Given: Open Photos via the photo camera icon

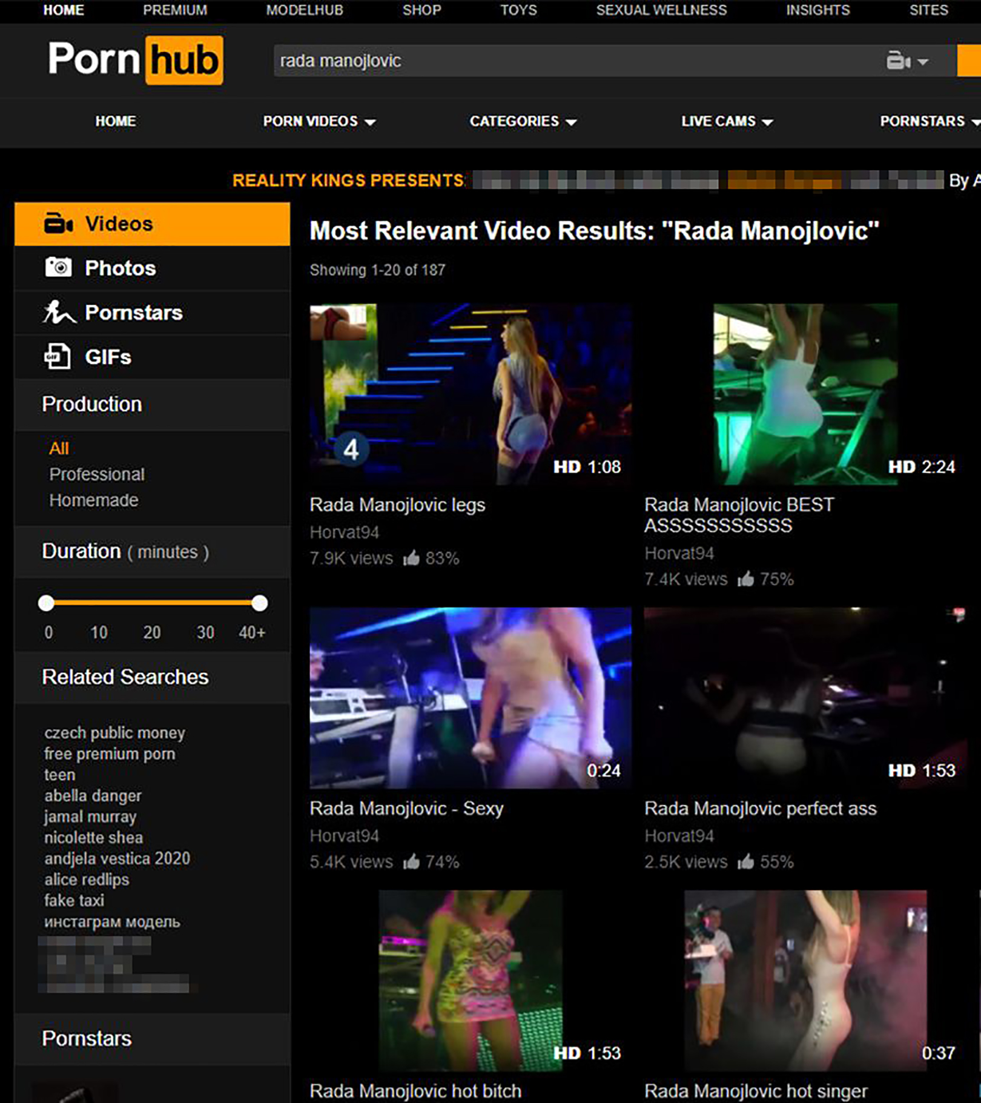Looking at the screenshot, I should [58, 268].
